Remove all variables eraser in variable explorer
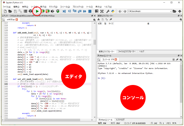The image size is (184, 126). tap(111, 20)
